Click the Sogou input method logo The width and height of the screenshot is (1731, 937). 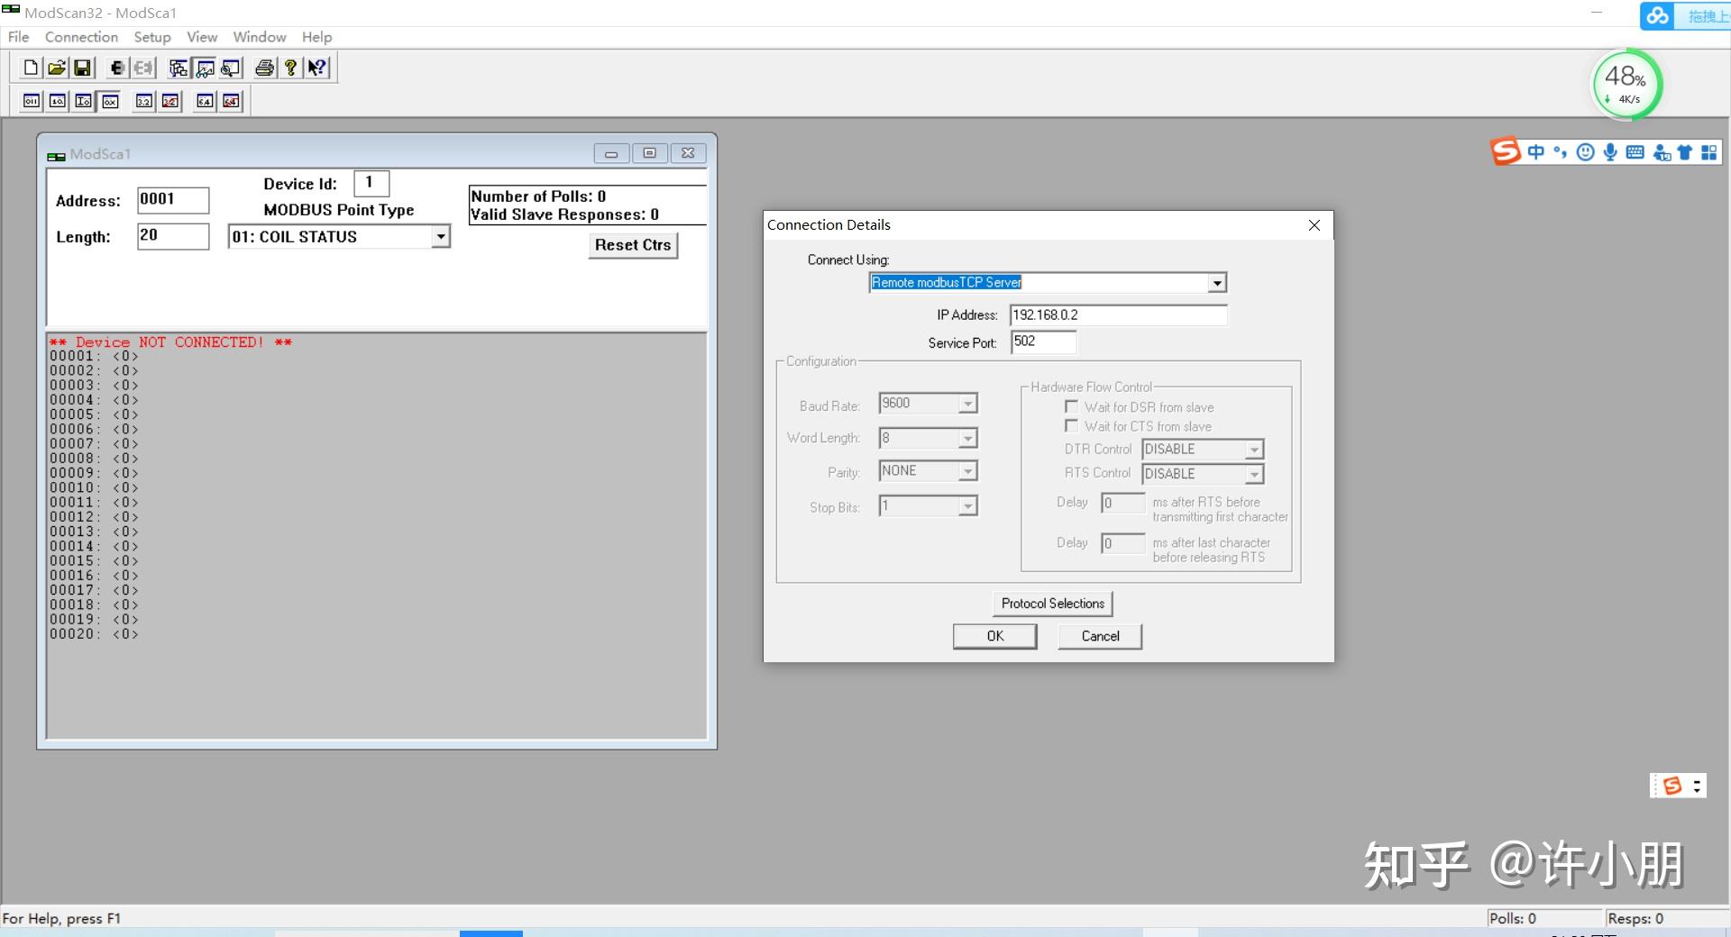point(1506,151)
